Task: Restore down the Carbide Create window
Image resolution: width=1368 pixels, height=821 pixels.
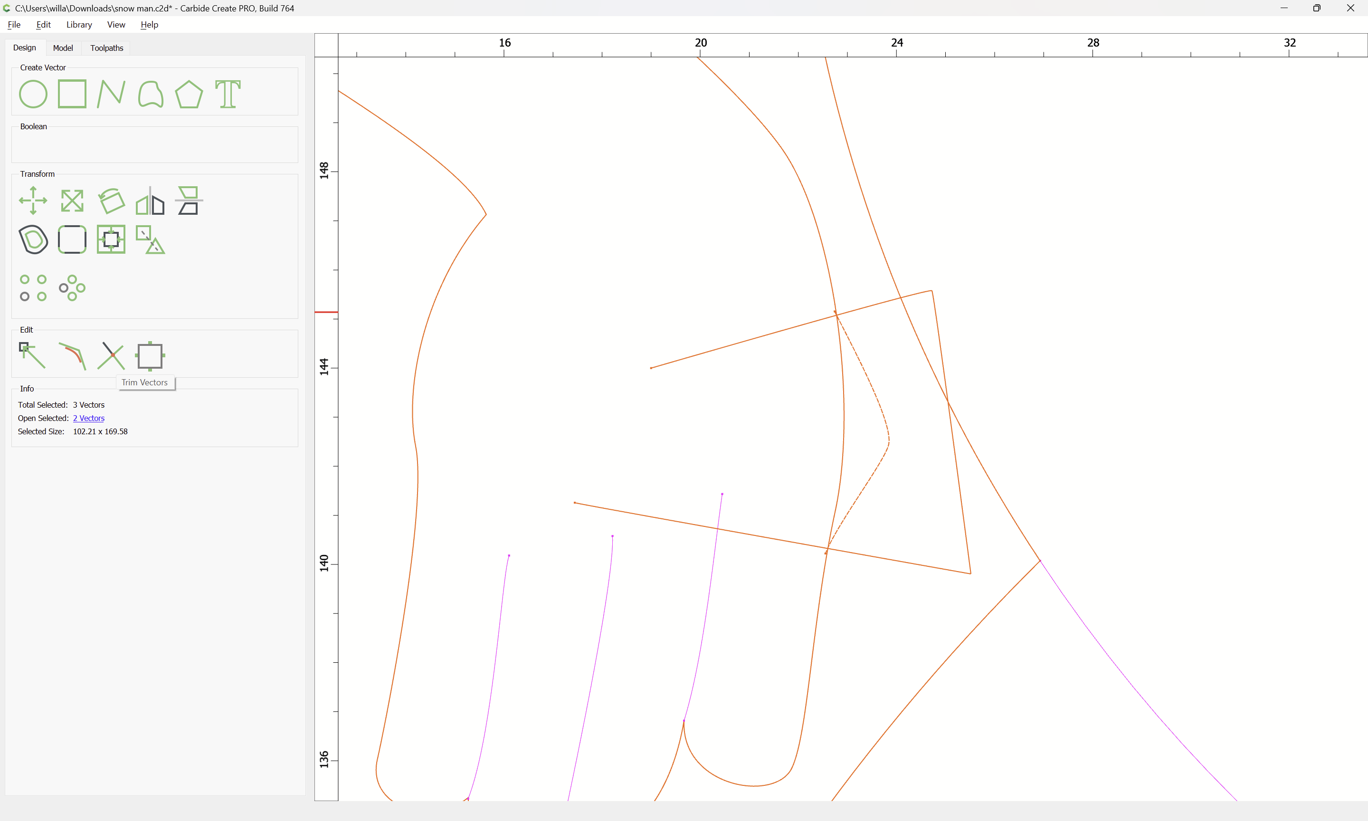Action: [x=1317, y=8]
